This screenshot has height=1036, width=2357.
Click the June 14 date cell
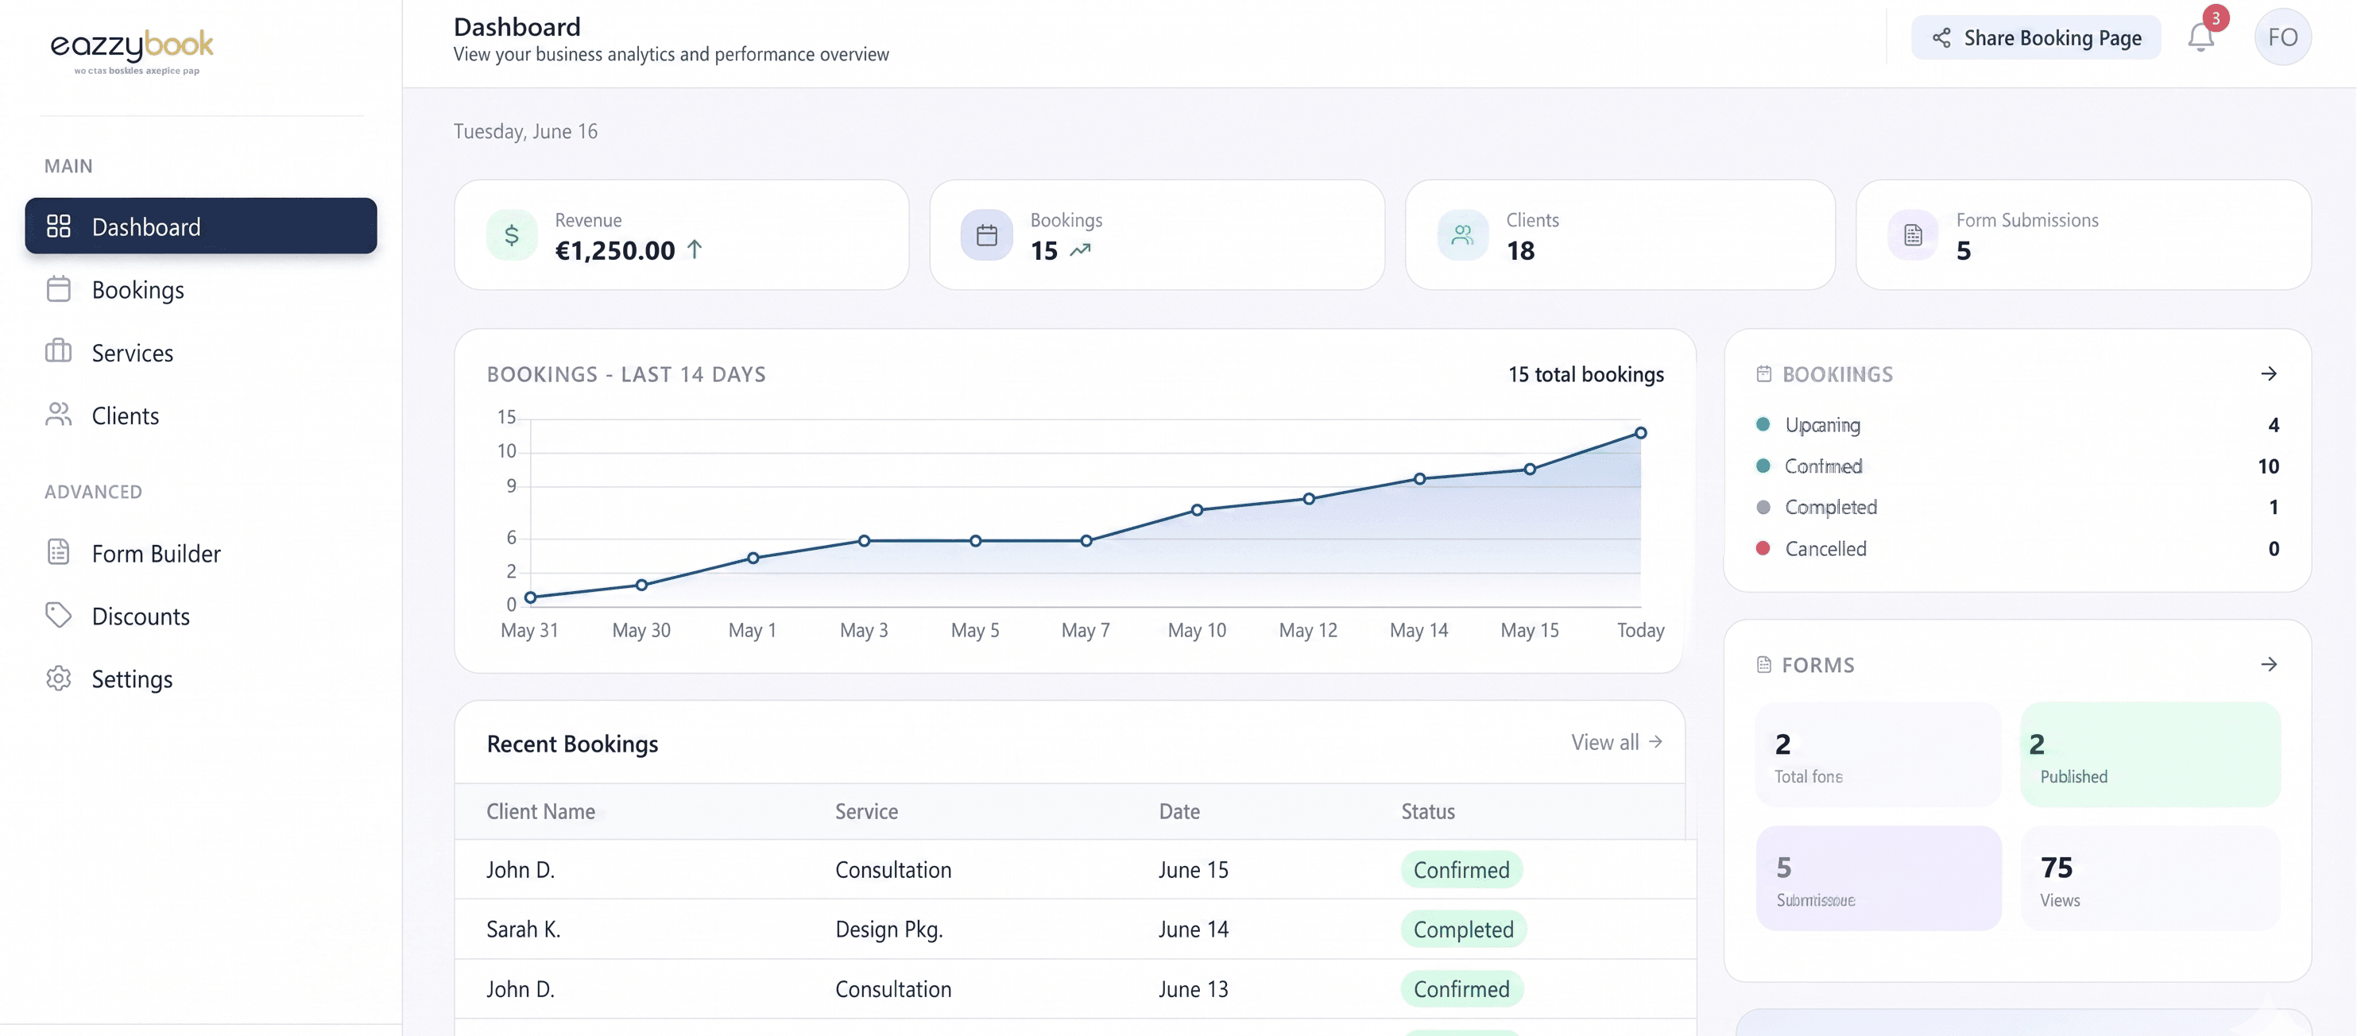[1193, 929]
